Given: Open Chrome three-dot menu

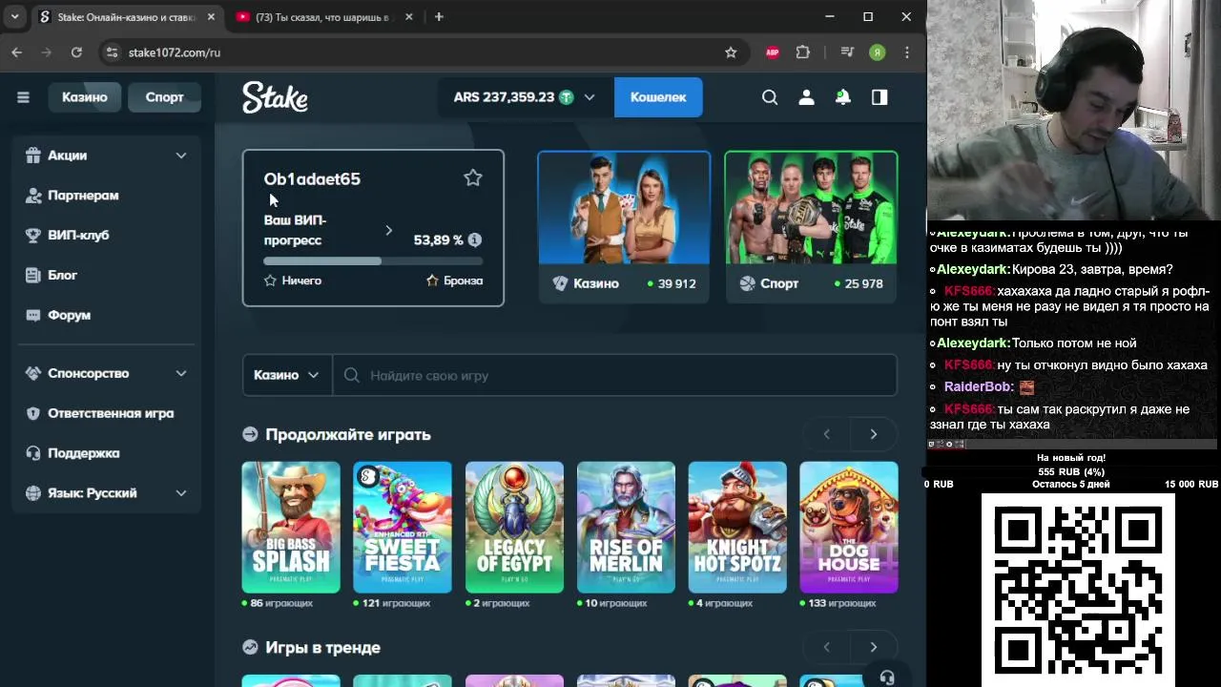Looking at the screenshot, I should [x=907, y=52].
